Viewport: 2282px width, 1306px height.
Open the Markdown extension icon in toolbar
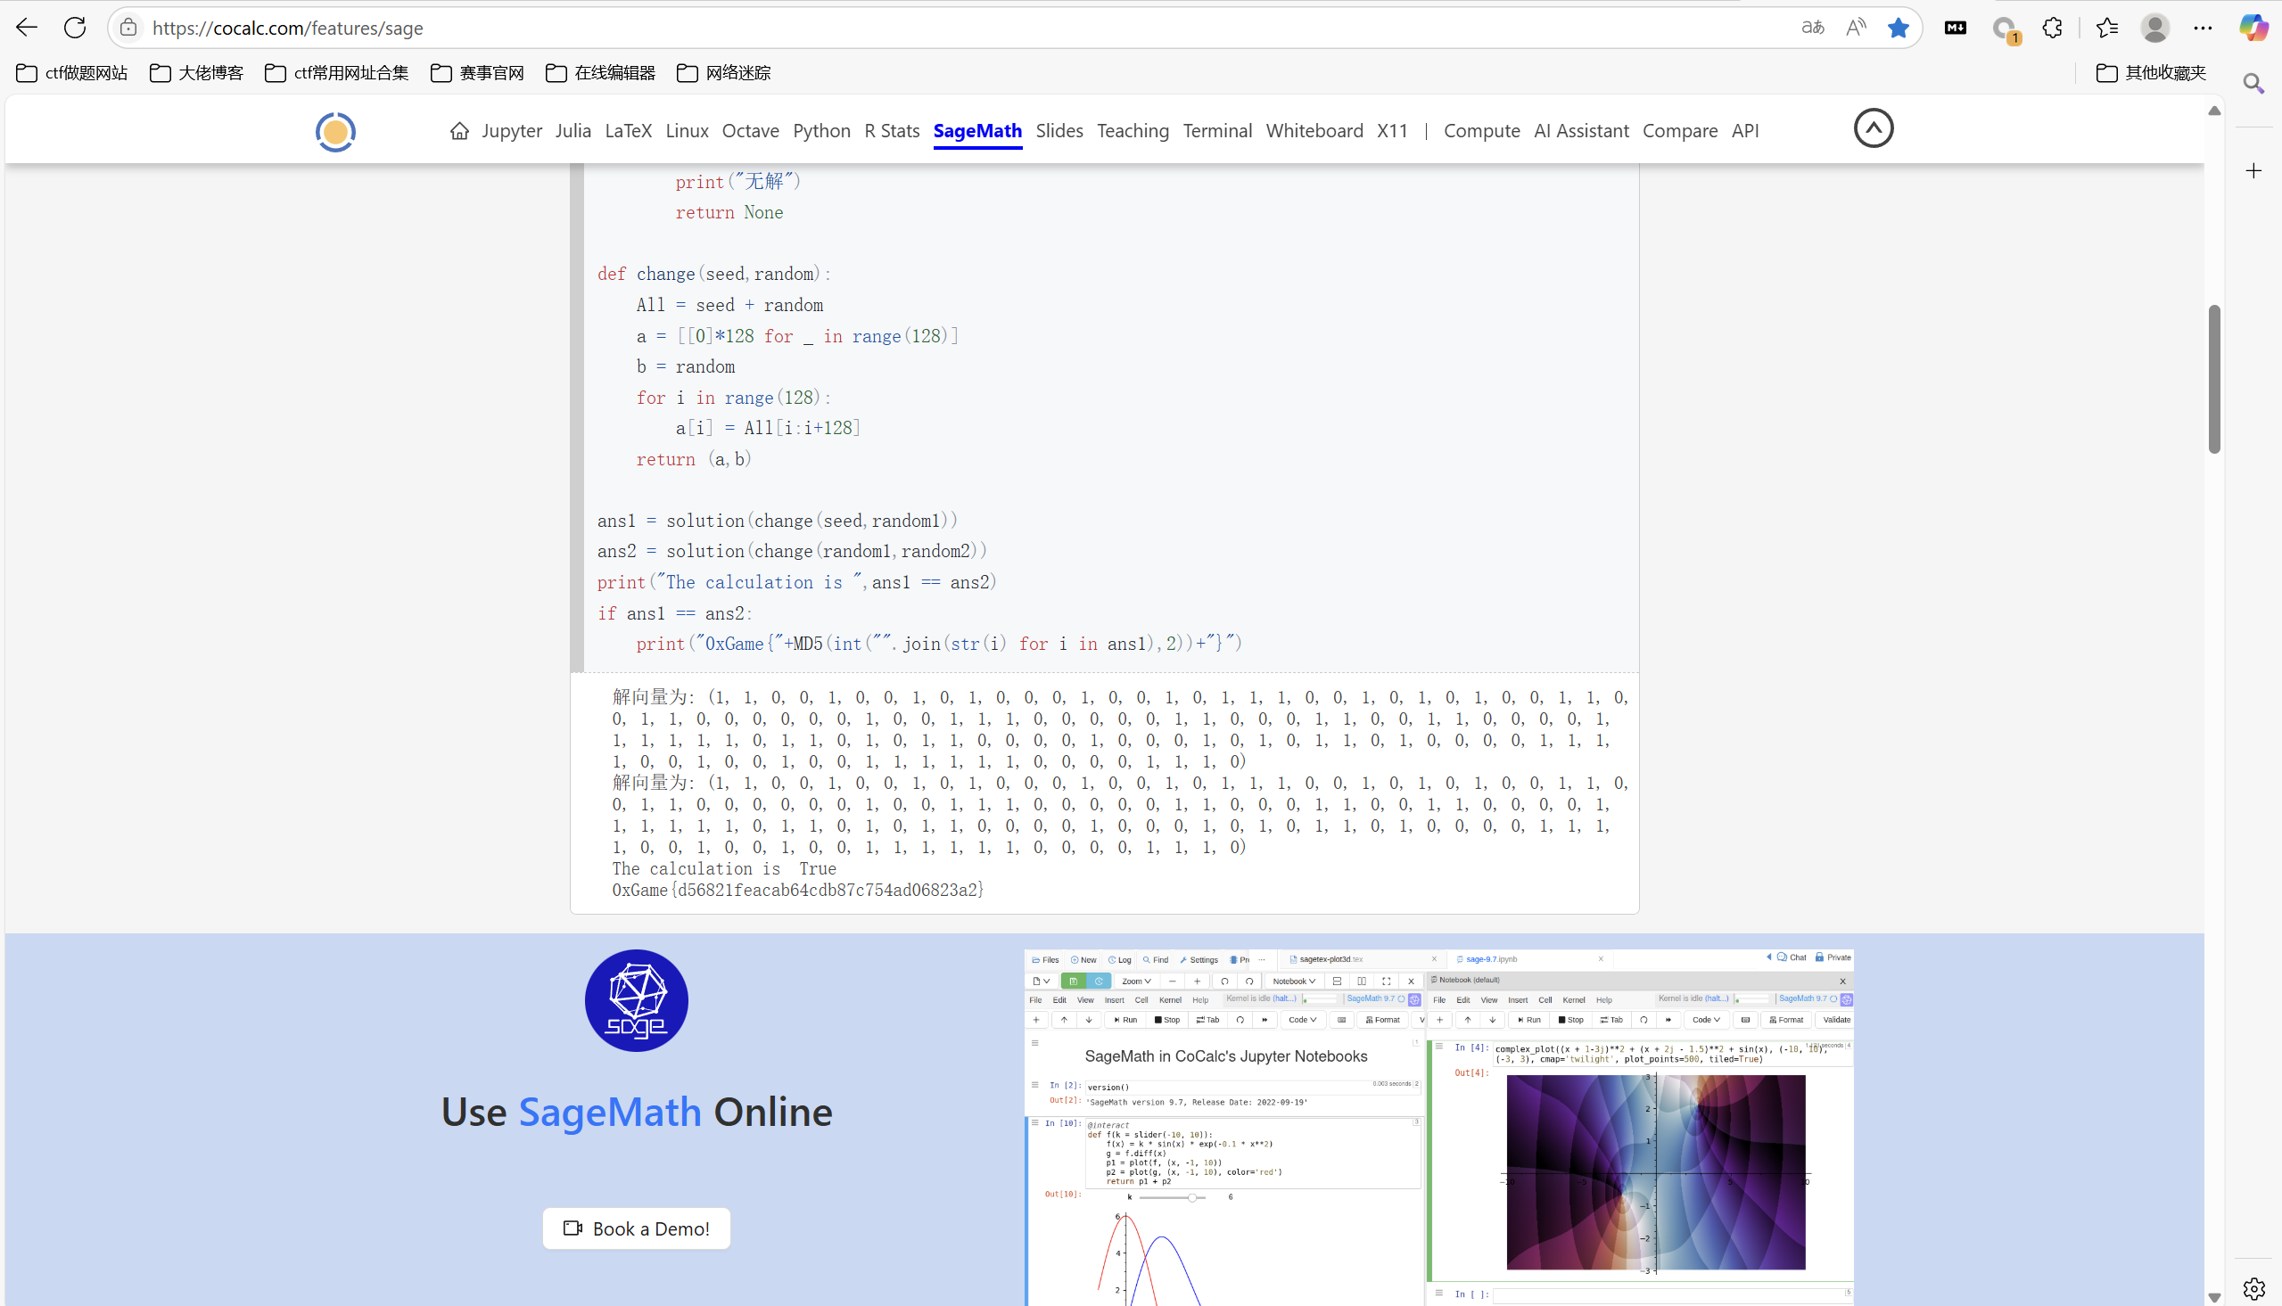1956,28
